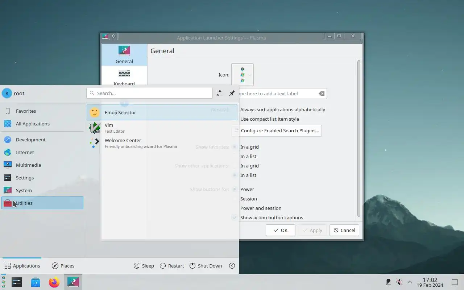Click the Settings category icon
The width and height of the screenshot is (464, 290).
[x=8, y=178]
